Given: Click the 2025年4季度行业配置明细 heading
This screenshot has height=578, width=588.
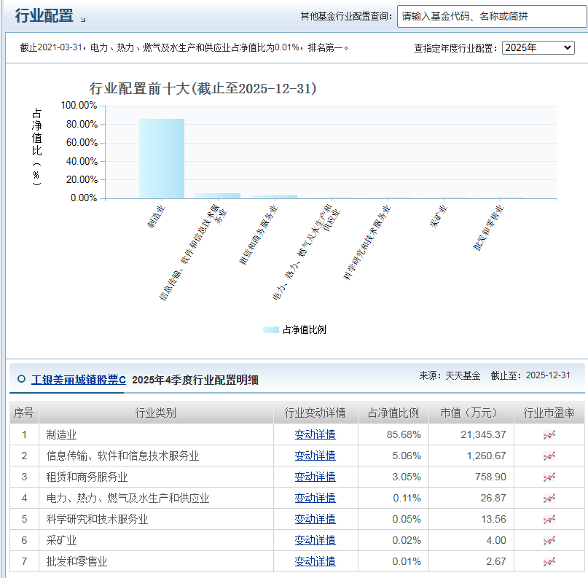Looking at the screenshot, I should (195, 380).
